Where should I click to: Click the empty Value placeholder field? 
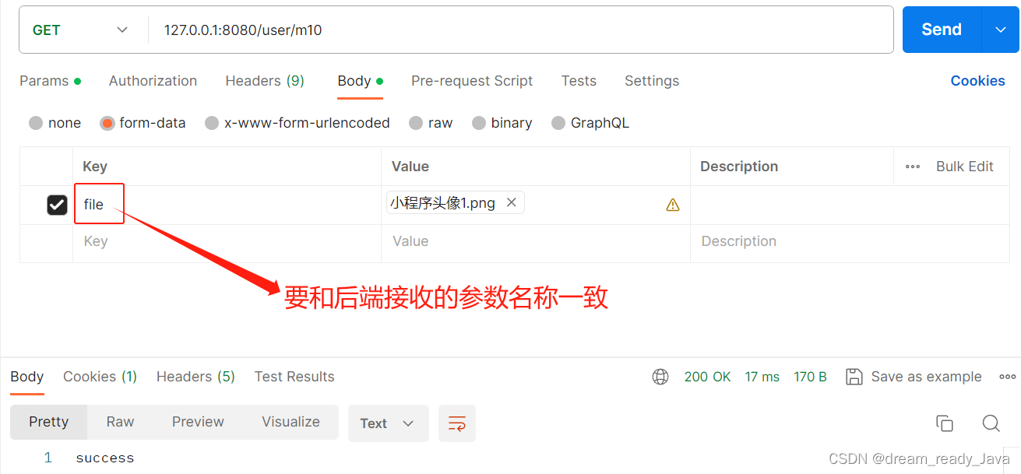click(x=535, y=242)
